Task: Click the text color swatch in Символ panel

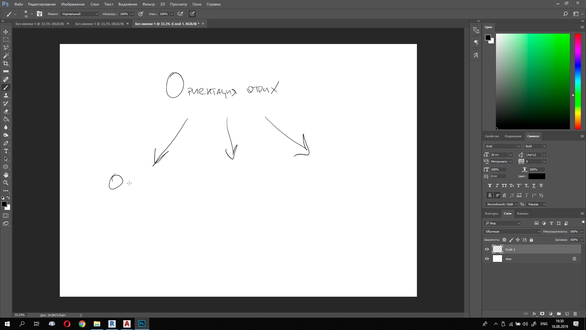Action: tap(537, 176)
